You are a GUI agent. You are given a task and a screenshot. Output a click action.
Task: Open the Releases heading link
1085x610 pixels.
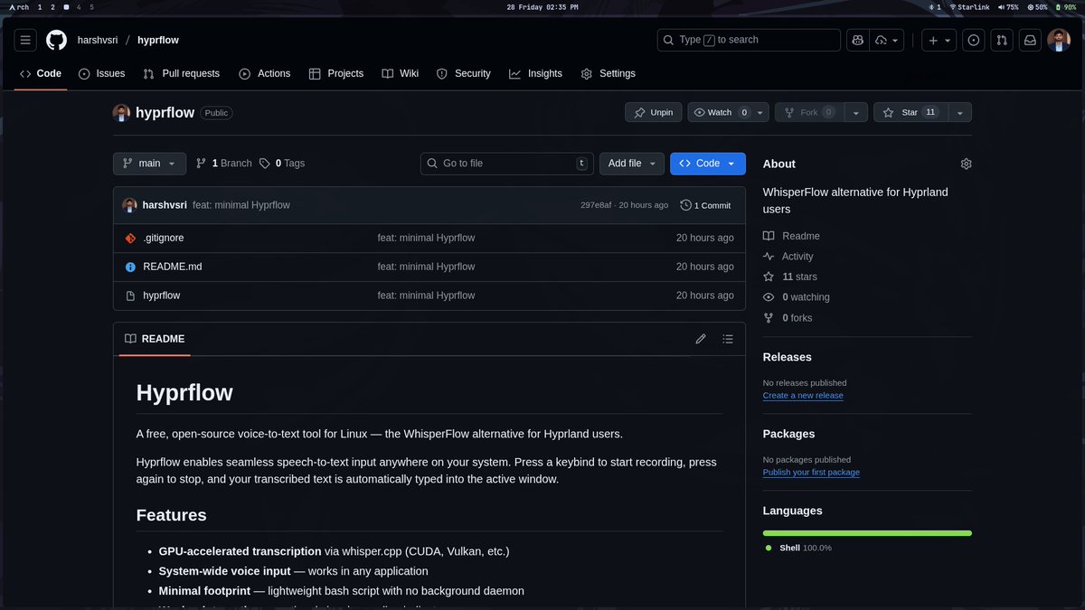[788, 357]
